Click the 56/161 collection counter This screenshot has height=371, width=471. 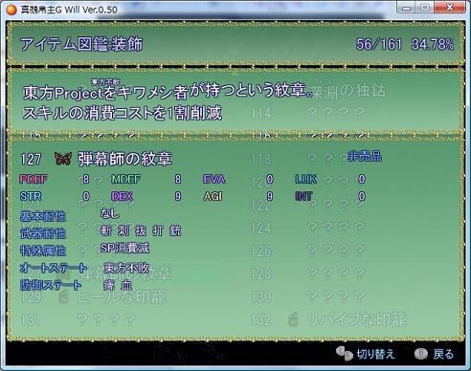379,44
